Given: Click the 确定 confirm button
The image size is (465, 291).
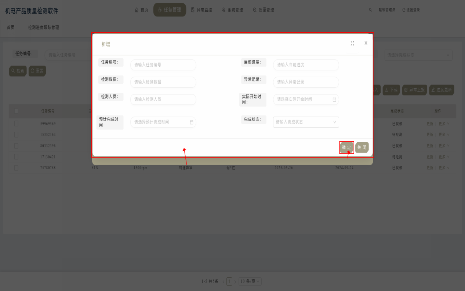Looking at the screenshot, I should pos(346,147).
